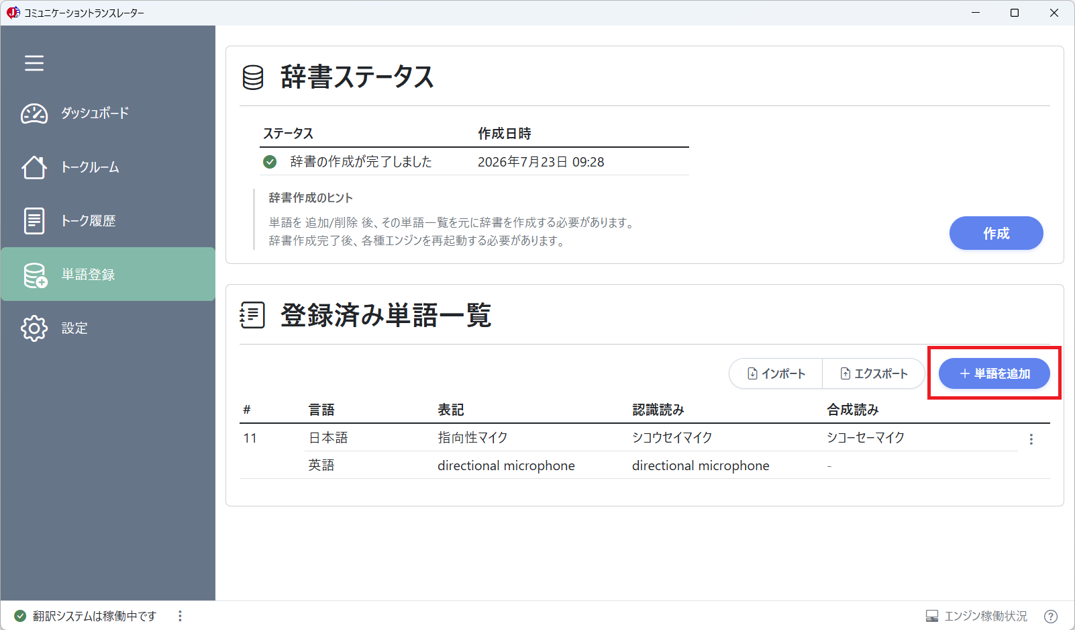Open the help question mark icon

point(1051,616)
